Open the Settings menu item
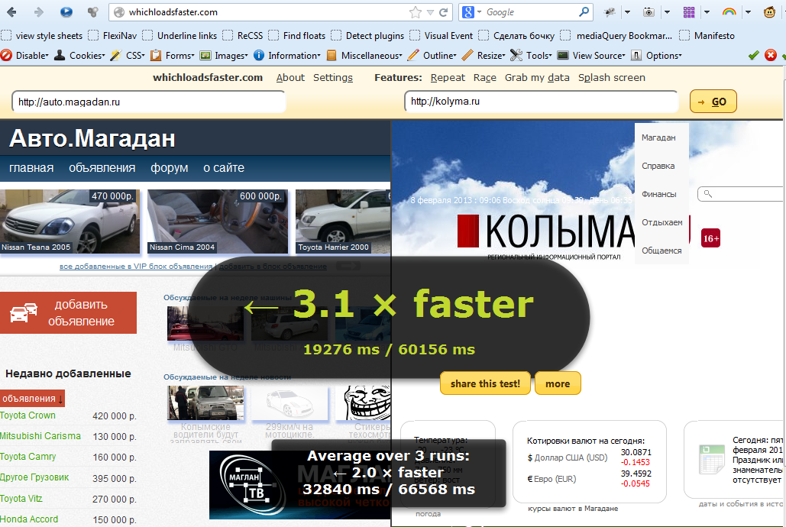Viewport: 786px width, 527px height. [333, 78]
